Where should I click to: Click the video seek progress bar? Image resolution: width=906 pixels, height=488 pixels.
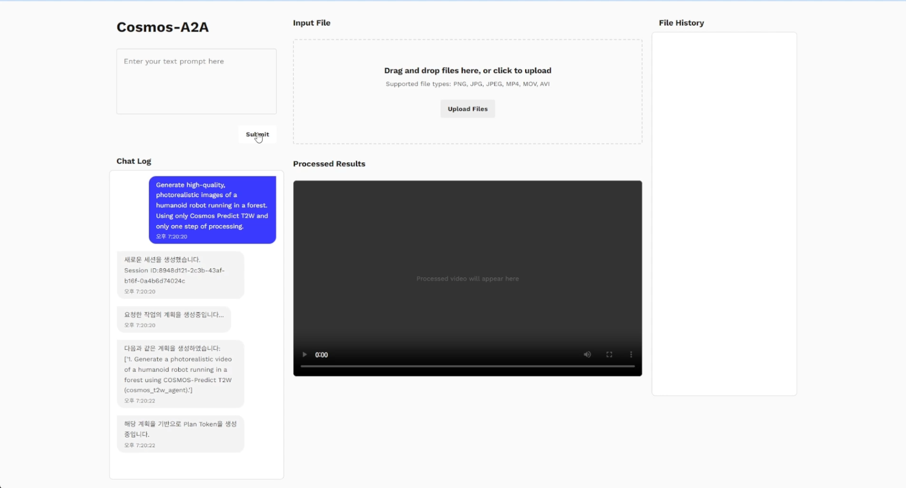pyautogui.click(x=467, y=366)
